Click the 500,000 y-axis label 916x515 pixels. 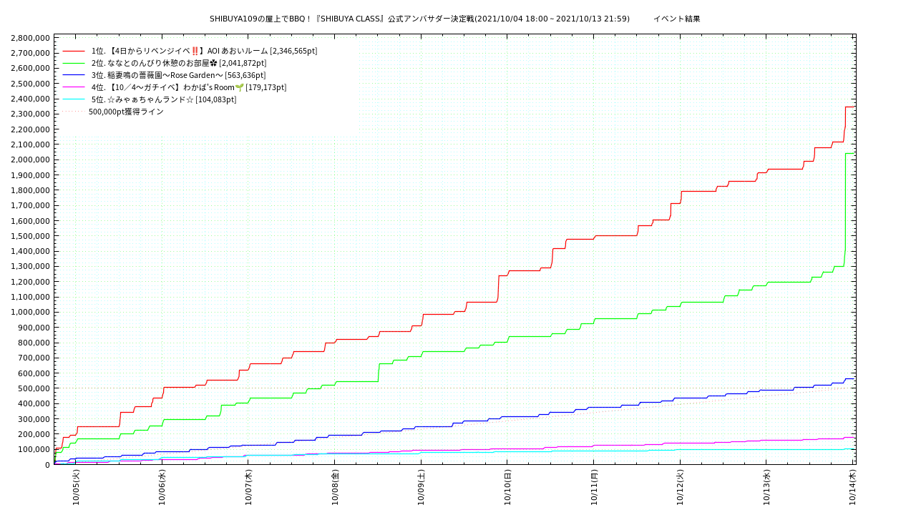pos(34,388)
